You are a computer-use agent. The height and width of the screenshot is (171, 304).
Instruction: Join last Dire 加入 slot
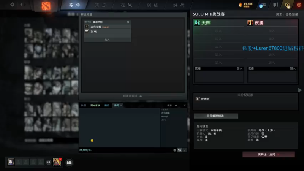coord(271,62)
